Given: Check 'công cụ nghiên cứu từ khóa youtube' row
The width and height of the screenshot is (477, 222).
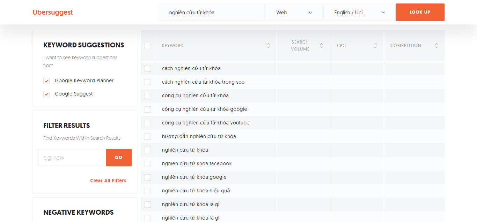Looking at the screenshot, I should click(148, 123).
